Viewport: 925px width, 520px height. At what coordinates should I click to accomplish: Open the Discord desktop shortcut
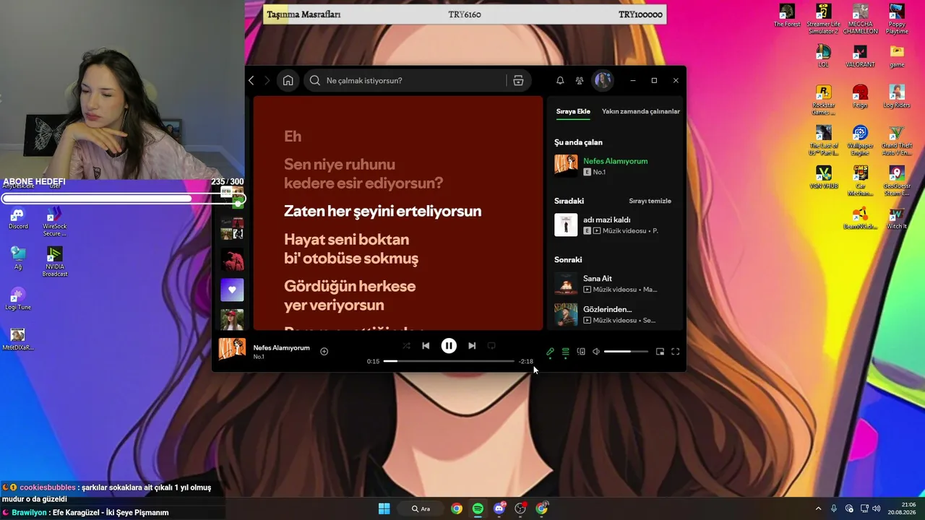pyautogui.click(x=18, y=219)
